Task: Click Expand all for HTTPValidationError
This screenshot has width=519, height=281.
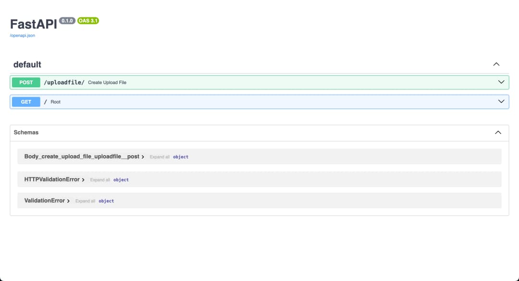Action: [100, 180]
